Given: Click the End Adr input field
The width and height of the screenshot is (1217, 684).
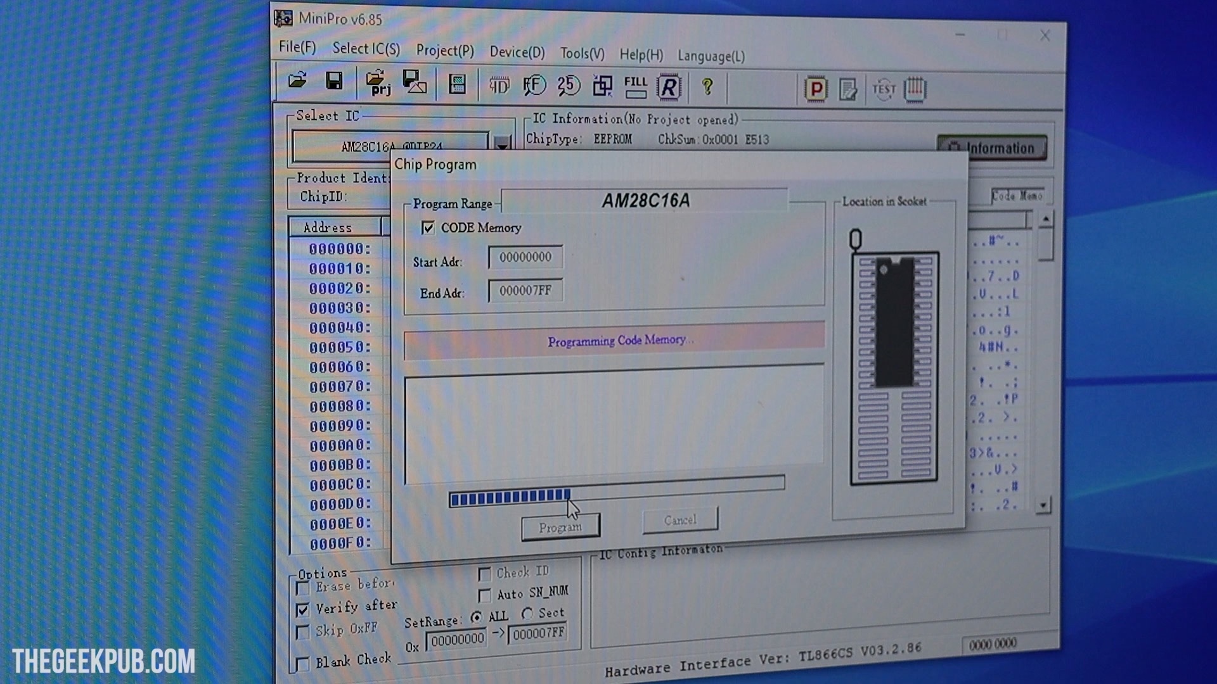Looking at the screenshot, I should click(x=525, y=291).
